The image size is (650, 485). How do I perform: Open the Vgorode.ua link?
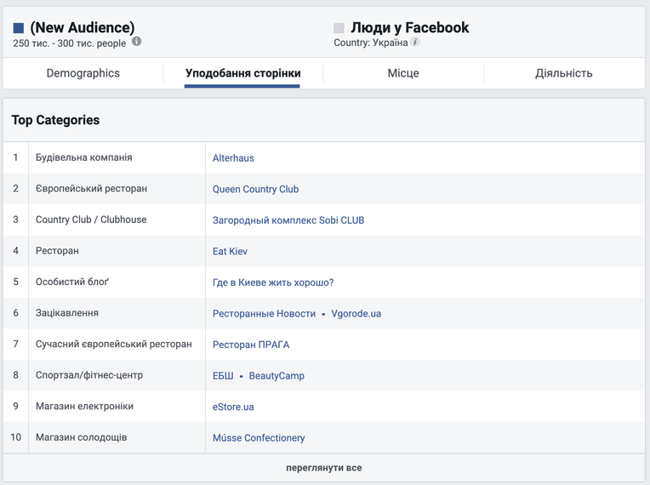point(356,313)
